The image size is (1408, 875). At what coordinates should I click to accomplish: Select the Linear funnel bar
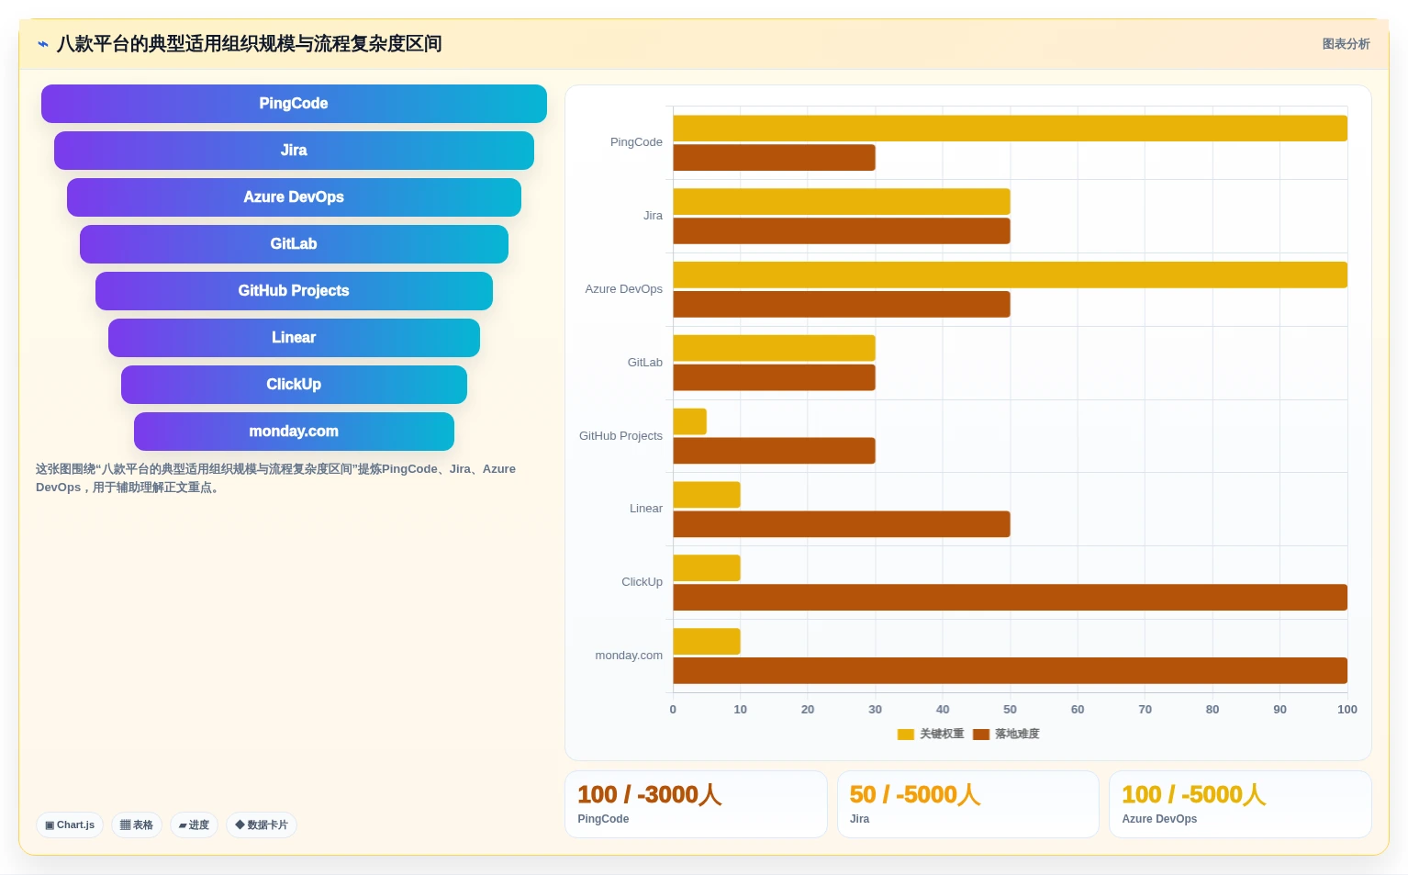[x=294, y=338]
